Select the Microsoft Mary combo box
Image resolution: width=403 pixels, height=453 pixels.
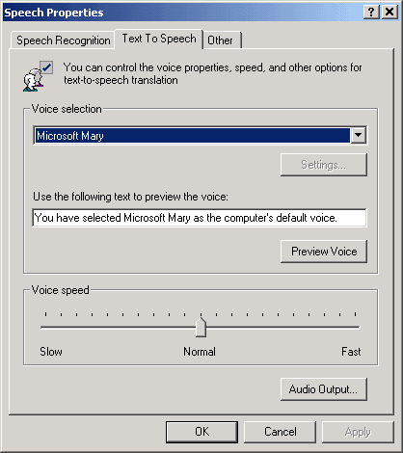(200, 135)
